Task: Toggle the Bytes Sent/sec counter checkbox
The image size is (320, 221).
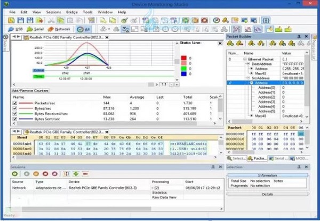Action: [x=15, y=119]
